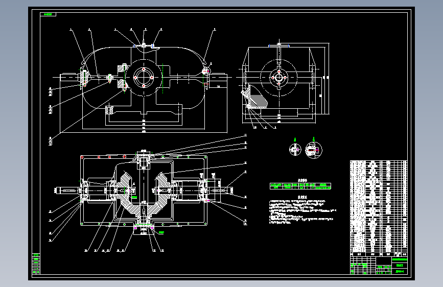Select the green label box at the sheet's top-left corner
The image size is (443, 287).
coord(48,14)
